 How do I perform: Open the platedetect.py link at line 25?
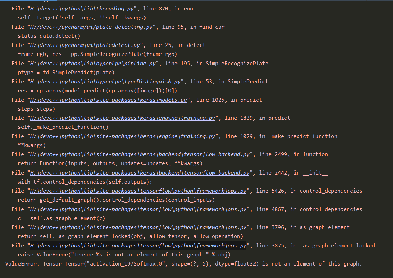85,45
